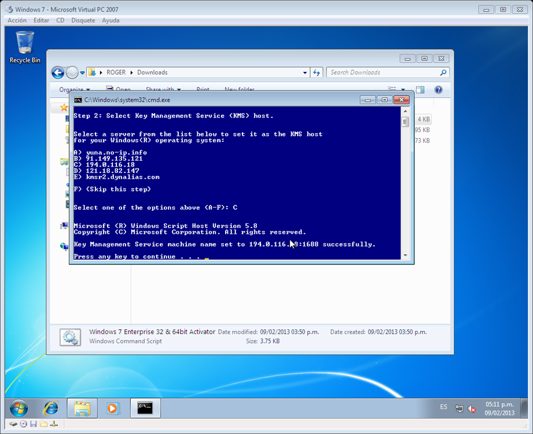Screen dimensions: 533x434
Task: Open the Disquete menu of Virtual PC
Action: 82,20
